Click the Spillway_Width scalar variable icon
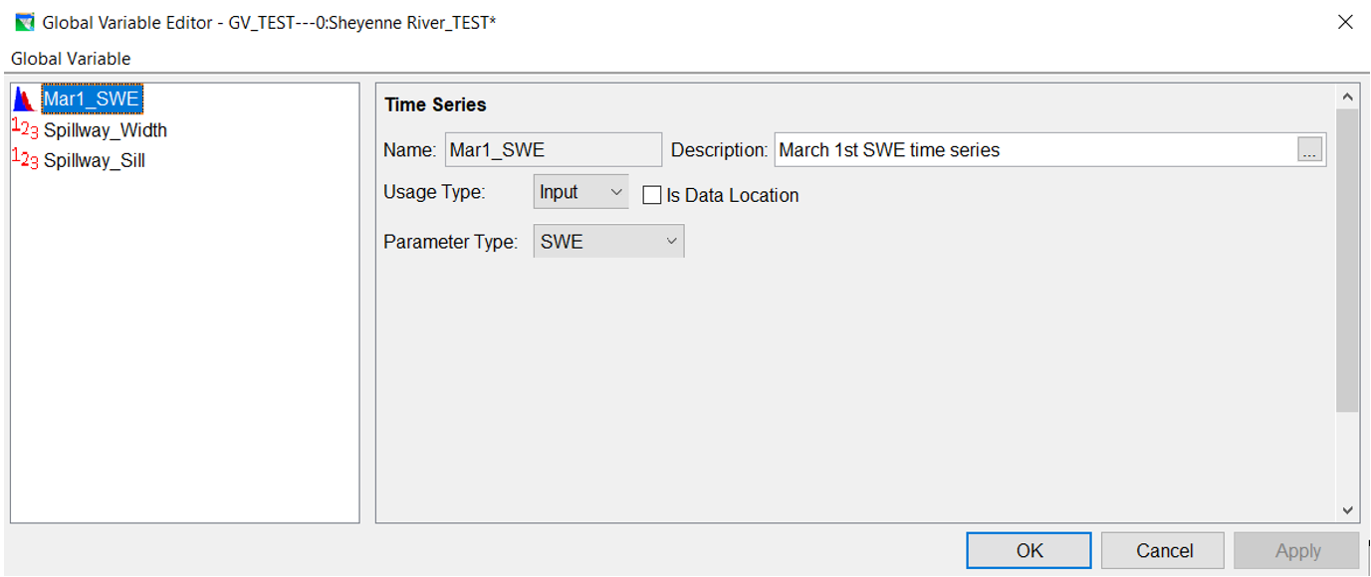 tap(25, 129)
